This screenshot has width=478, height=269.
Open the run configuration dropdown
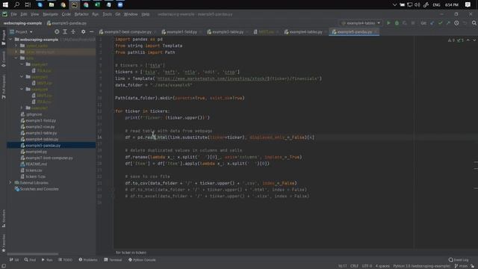point(361,23)
